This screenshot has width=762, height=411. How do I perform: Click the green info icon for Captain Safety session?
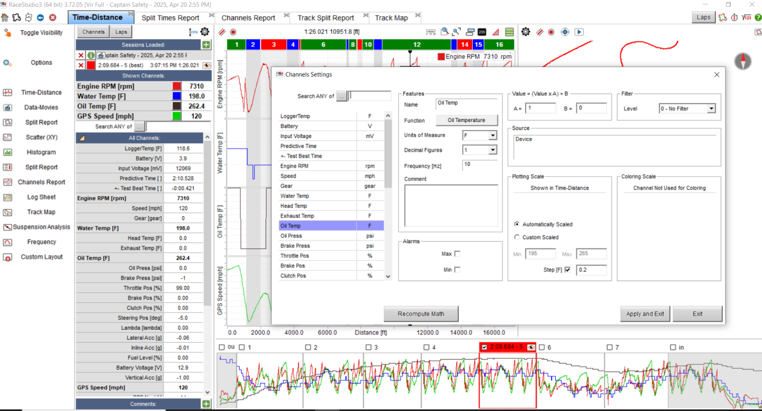91,55
